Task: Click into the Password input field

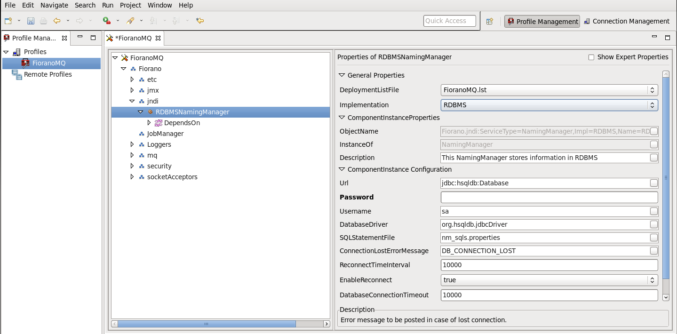Action: click(549, 197)
